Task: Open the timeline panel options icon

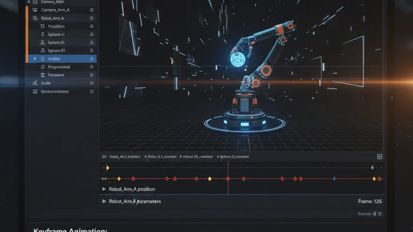Action: pyautogui.click(x=379, y=157)
